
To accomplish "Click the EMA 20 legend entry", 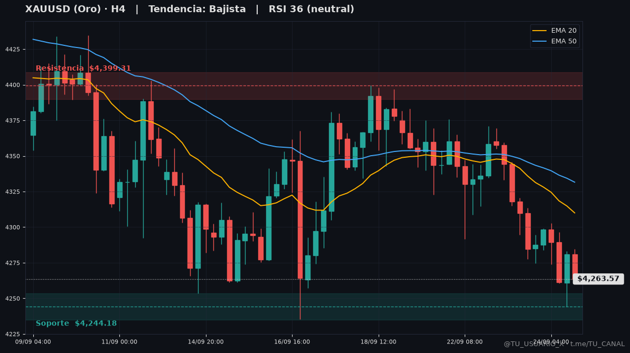I will (554, 31).
